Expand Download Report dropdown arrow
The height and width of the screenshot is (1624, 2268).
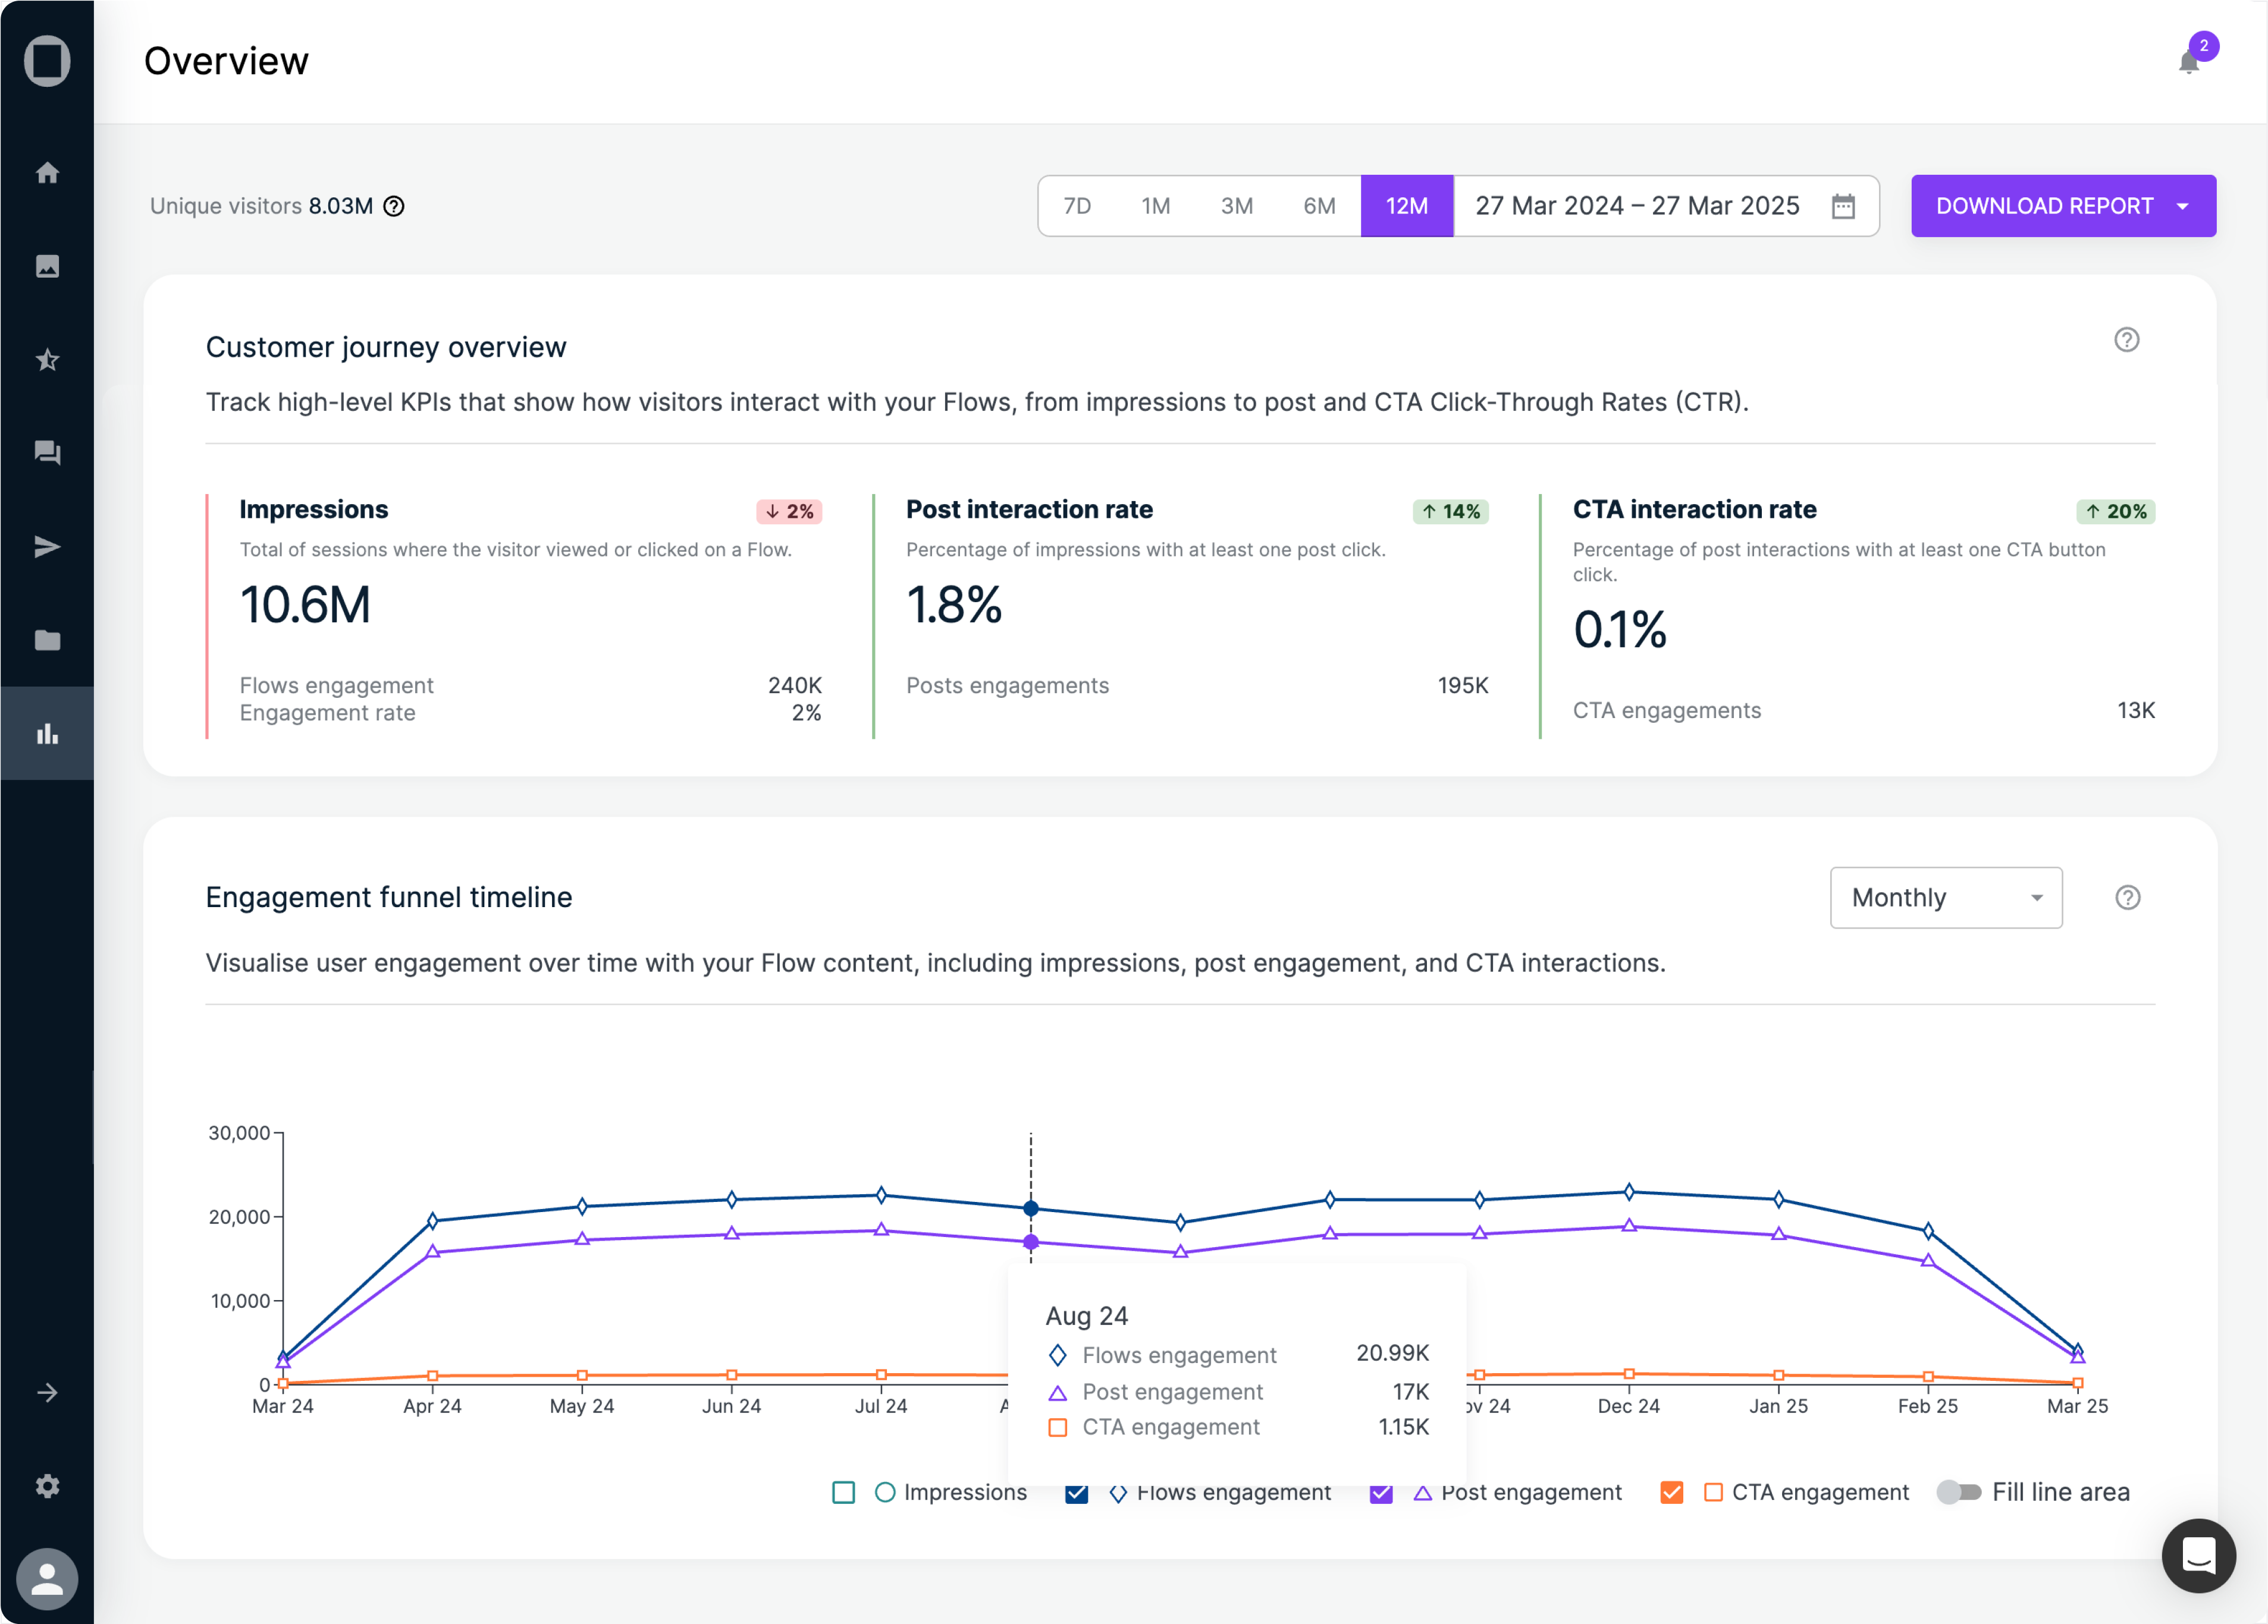click(2183, 206)
